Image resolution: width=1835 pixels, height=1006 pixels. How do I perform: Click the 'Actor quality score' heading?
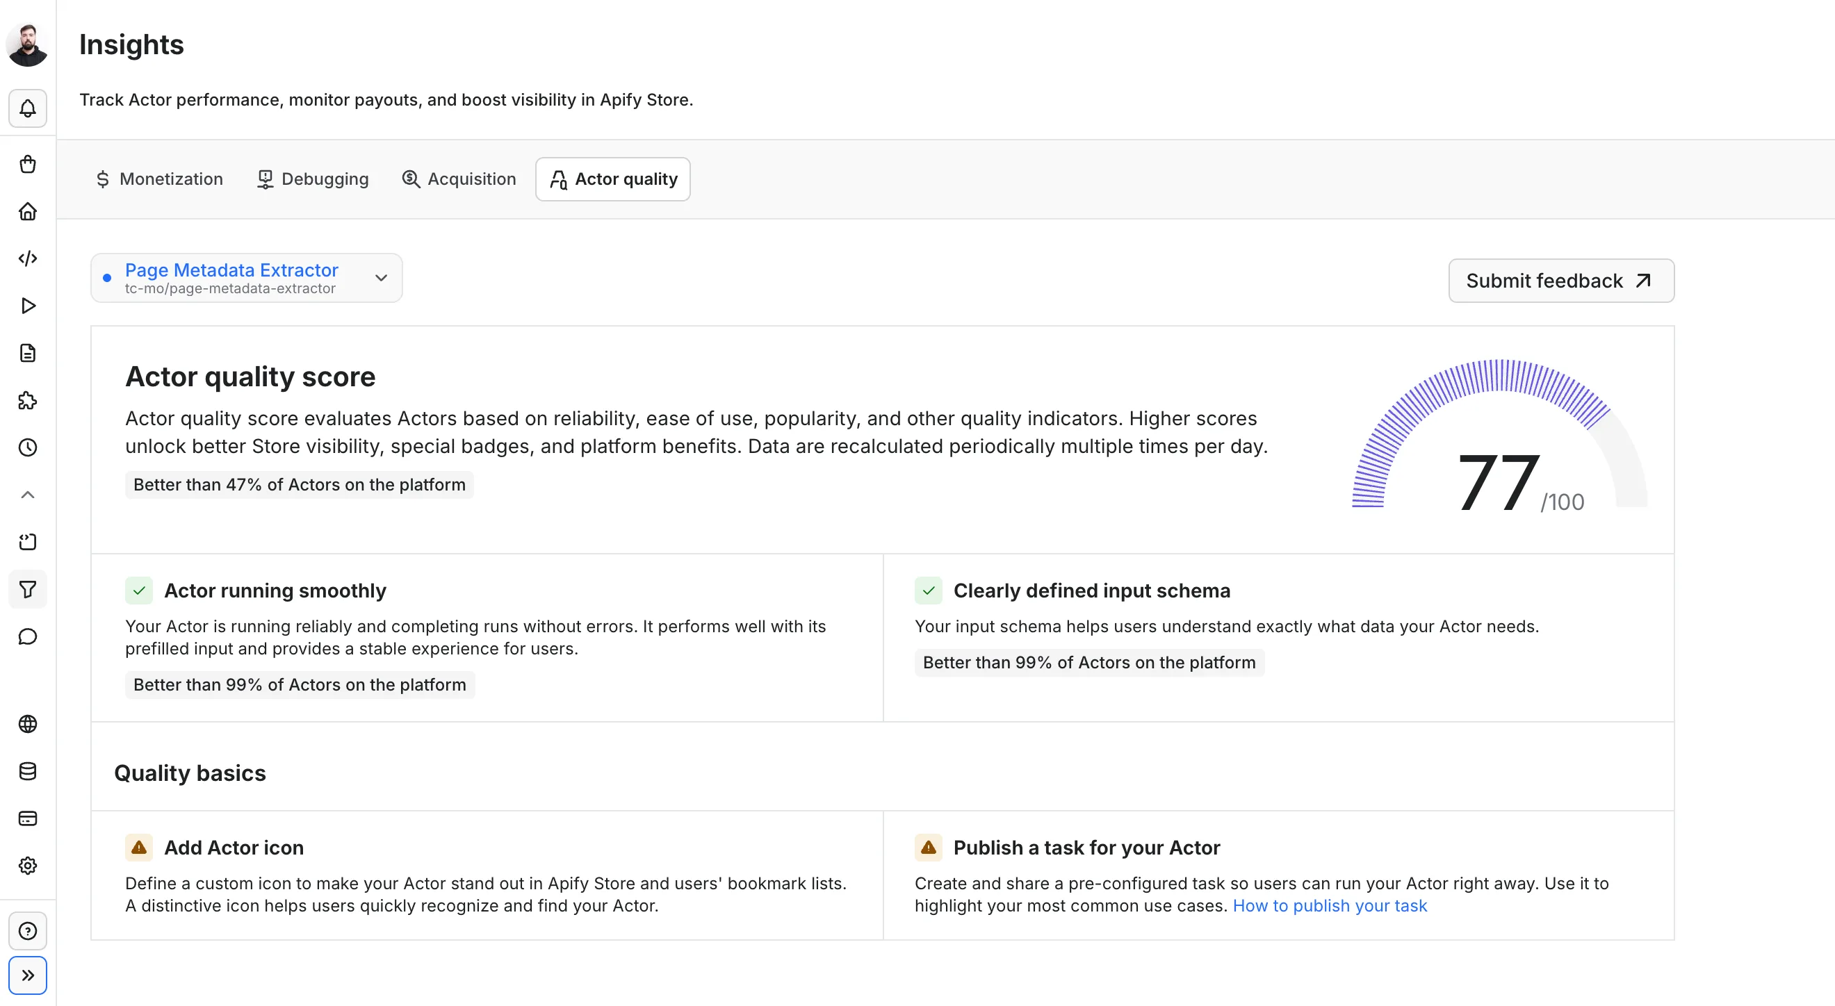click(x=250, y=377)
